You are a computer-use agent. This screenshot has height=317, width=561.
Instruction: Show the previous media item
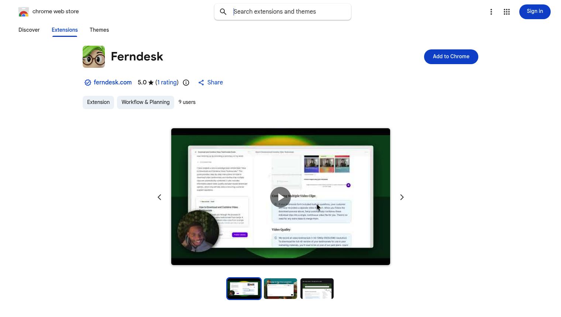click(159, 197)
